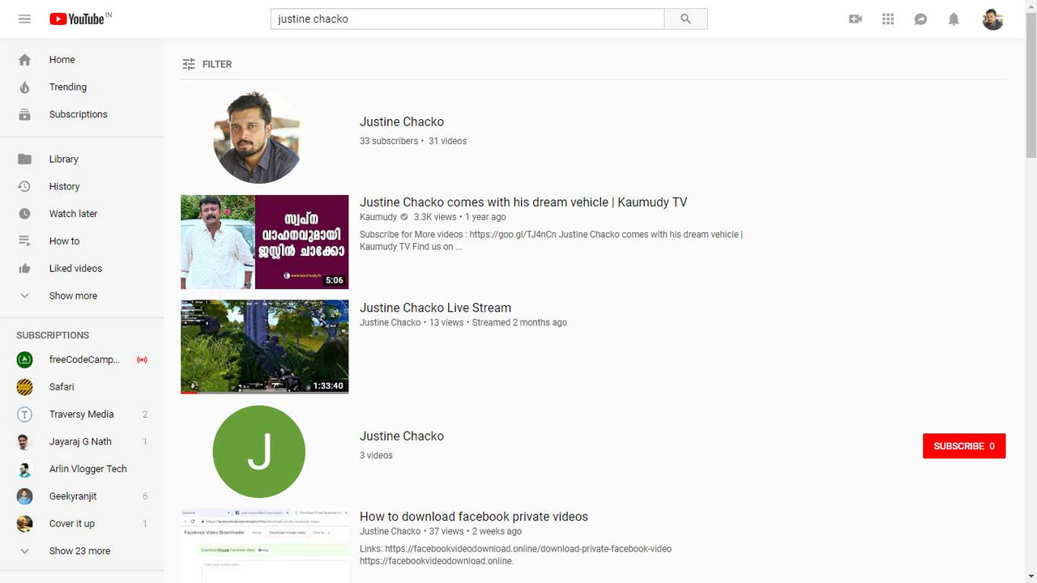Open green J channel avatar
Viewport: 1037px width, 583px height.
(258, 452)
